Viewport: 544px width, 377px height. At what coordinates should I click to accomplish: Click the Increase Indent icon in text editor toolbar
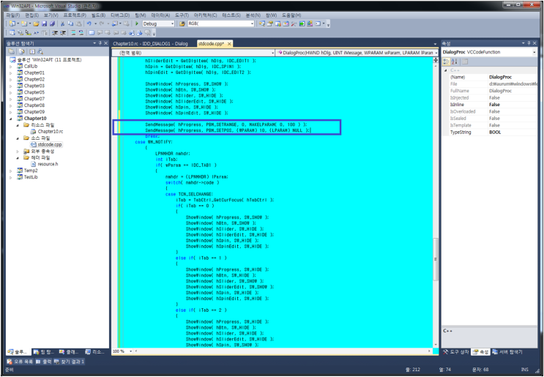click(63, 33)
